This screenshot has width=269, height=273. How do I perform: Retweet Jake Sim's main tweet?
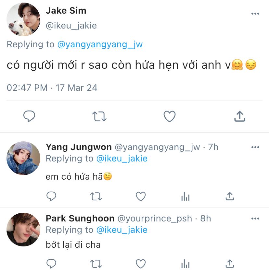coord(99,116)
